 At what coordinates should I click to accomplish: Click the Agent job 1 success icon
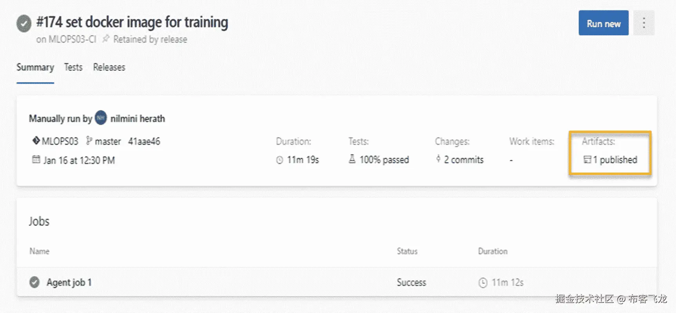pos(34,282)
